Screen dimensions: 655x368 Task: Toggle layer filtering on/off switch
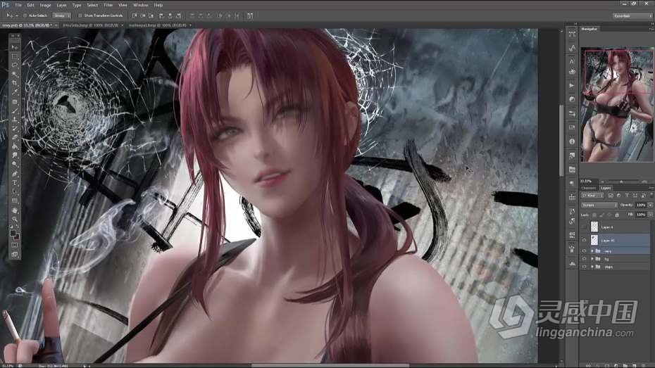651,196
